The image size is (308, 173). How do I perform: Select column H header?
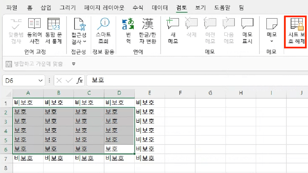click(x=241, y=93)
